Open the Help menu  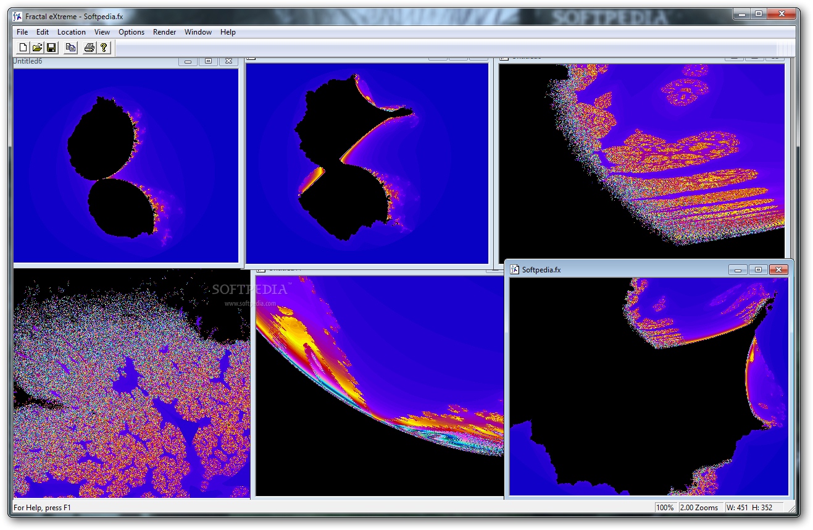tap(228, 32)
